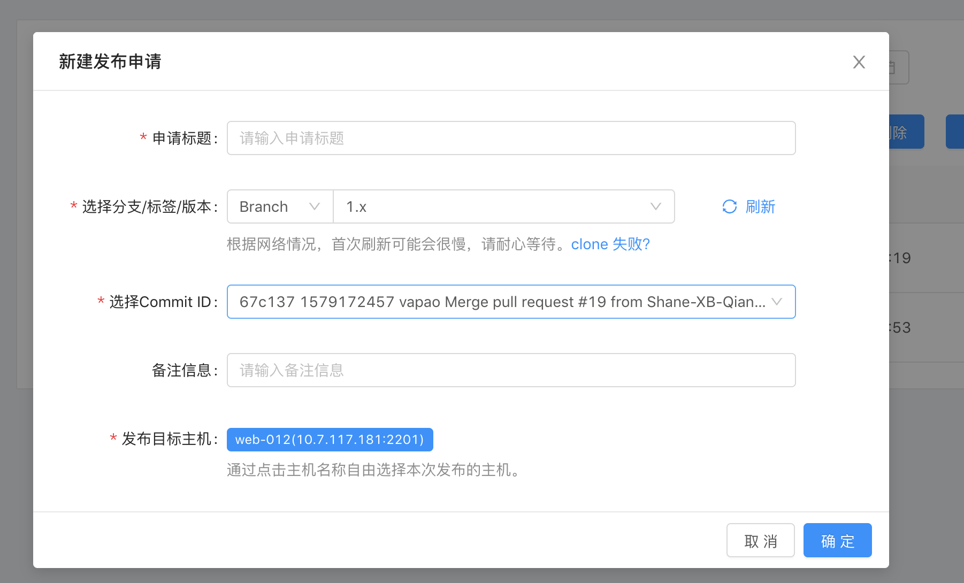The image size is (964, 583).
Task: Open the Branch type dropdown
Action: [x=280, y=206]
